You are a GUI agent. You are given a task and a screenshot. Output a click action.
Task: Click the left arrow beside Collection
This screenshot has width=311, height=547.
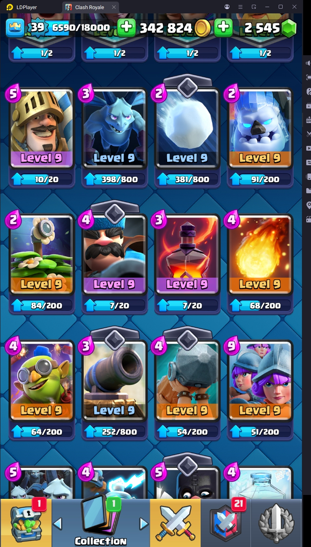[58, 524]
